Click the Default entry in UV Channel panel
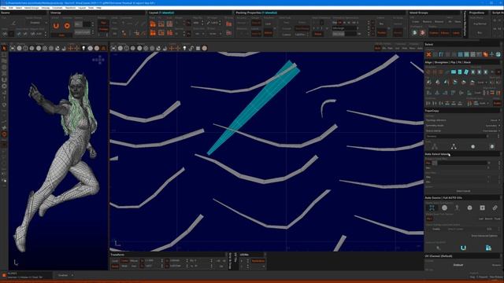504x283 pixels. (x=458, y=265)
